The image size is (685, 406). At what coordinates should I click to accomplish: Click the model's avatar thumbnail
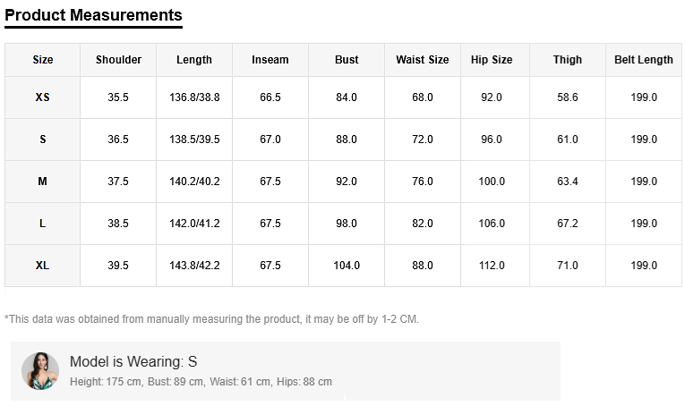tap(40, 371)
